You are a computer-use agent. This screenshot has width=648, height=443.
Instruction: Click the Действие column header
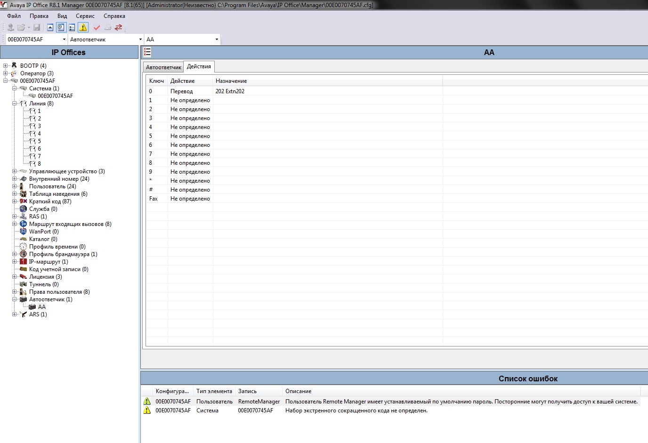(190, 81)
